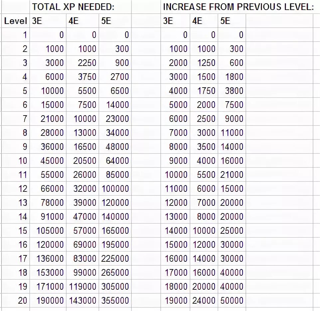
Task: Click the cell containing 143000
Action: pyautogui.click(x=82, y=300)
